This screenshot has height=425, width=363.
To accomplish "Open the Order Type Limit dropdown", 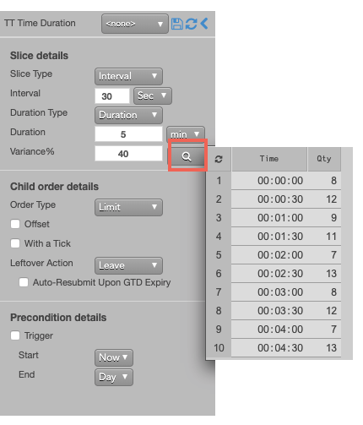I will [x=128, y=207].
